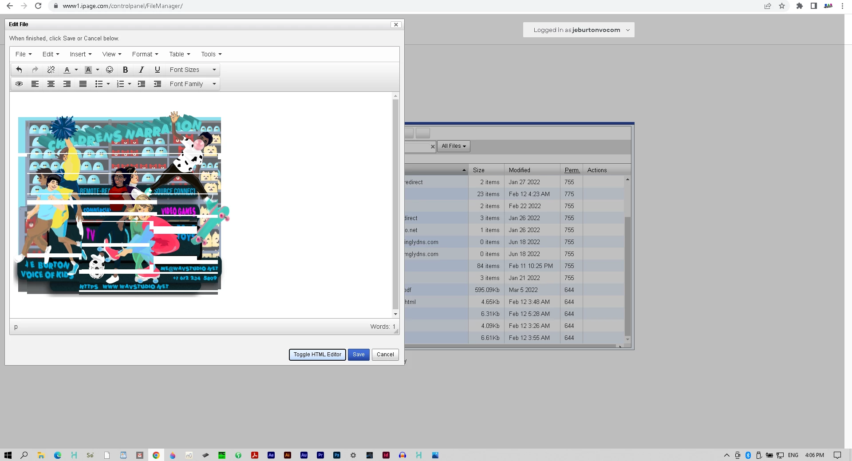Image resolution: width=852 pixels, height=461 pixels.
Task: Open the Format menu
Action: pos(145,54)
